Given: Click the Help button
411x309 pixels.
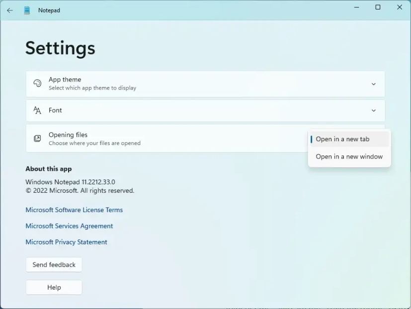Looking at the screenshot, I should pyautogui.click(x=54, y=287).
